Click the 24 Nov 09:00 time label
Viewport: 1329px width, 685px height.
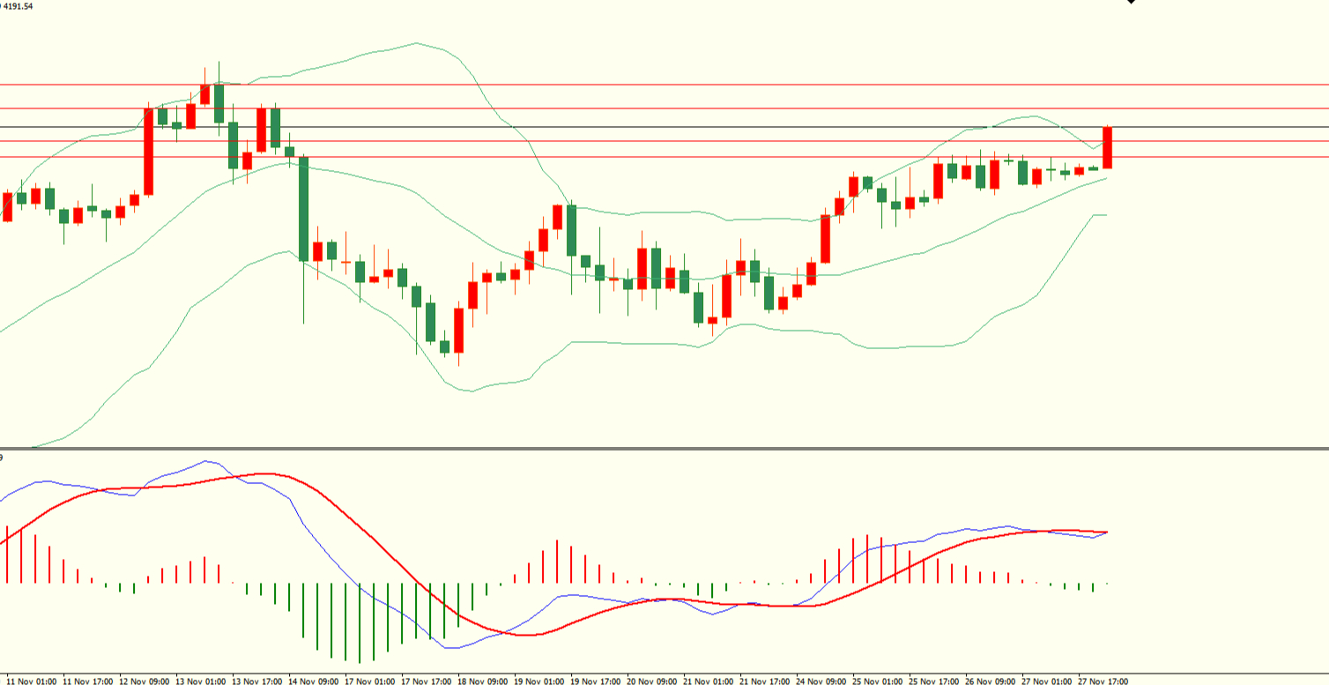tap(820, 681)
